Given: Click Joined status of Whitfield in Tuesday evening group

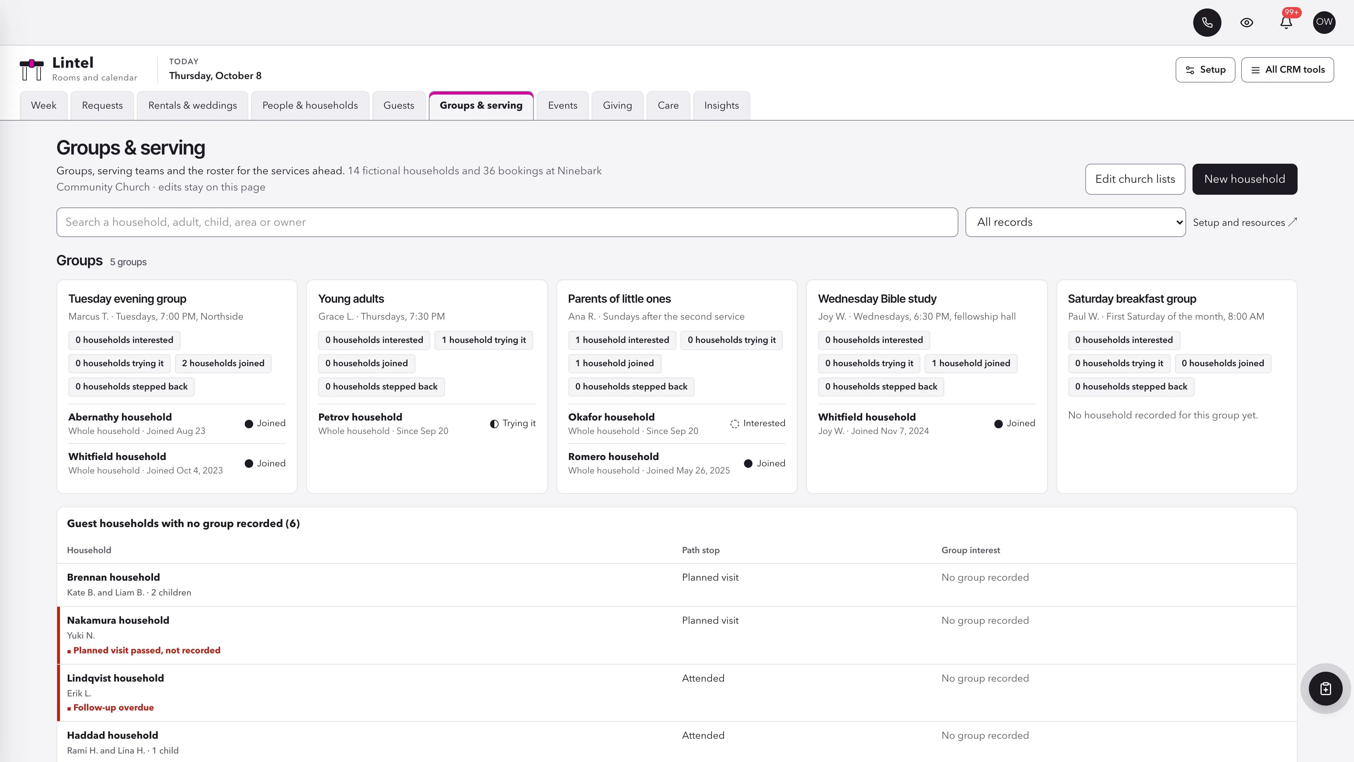Looking at the screenshot, I should 265,463.
